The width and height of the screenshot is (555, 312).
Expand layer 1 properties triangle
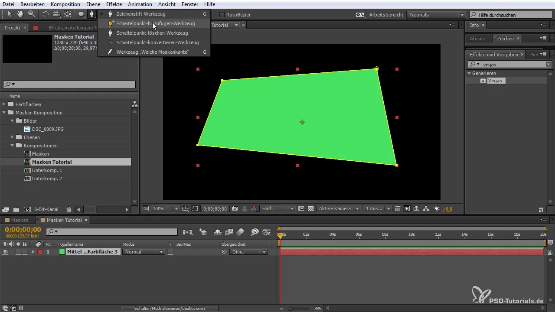tap(33, 252)
